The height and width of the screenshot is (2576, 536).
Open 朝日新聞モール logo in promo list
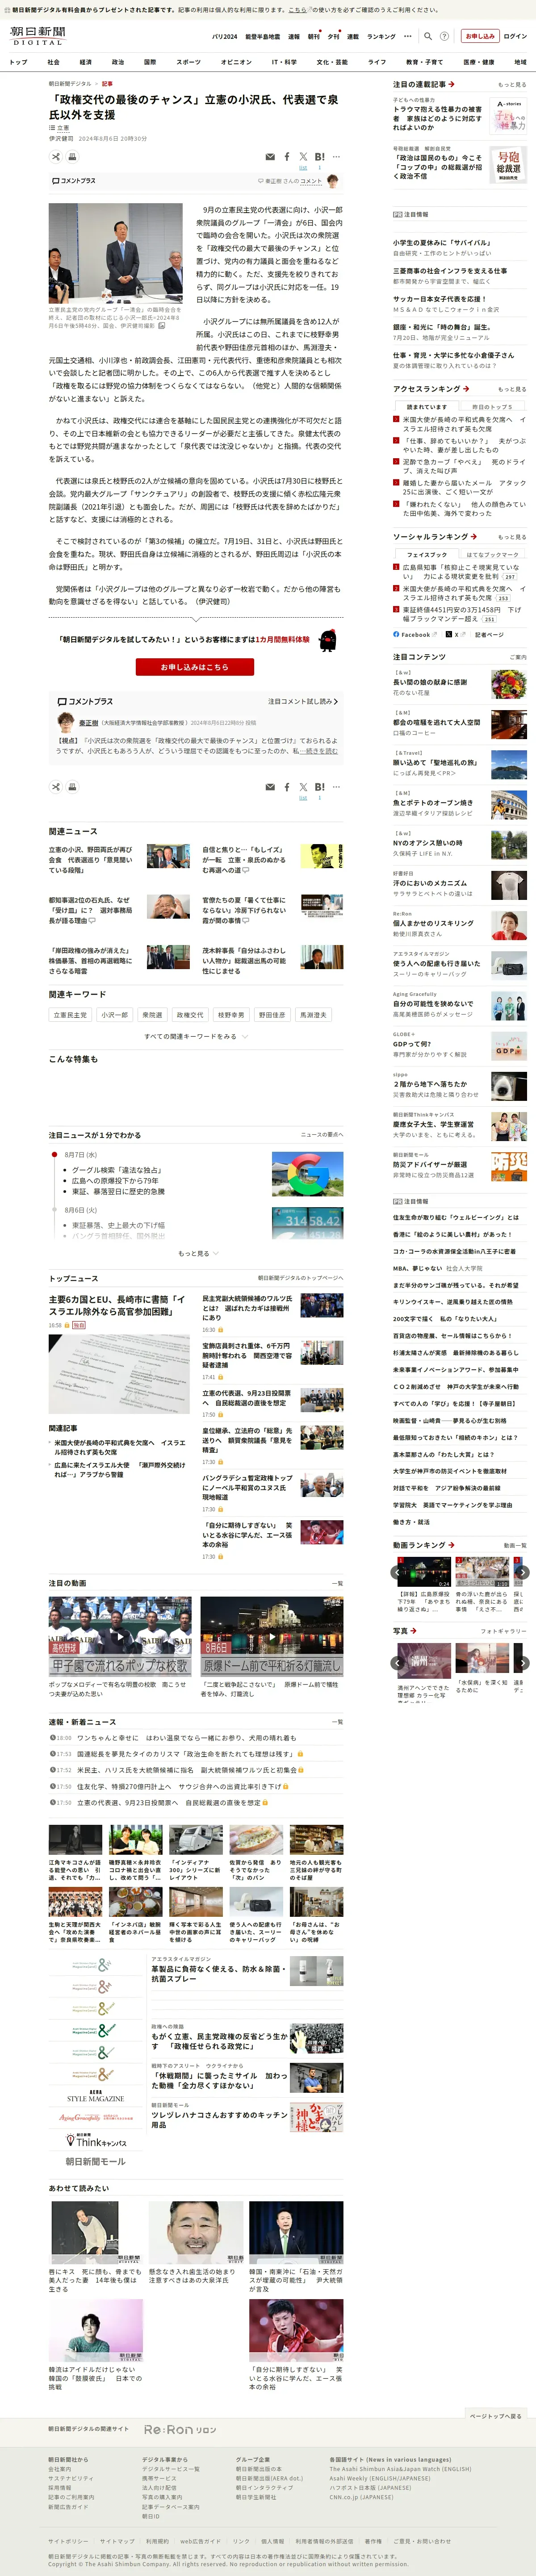pos(96,2161)
